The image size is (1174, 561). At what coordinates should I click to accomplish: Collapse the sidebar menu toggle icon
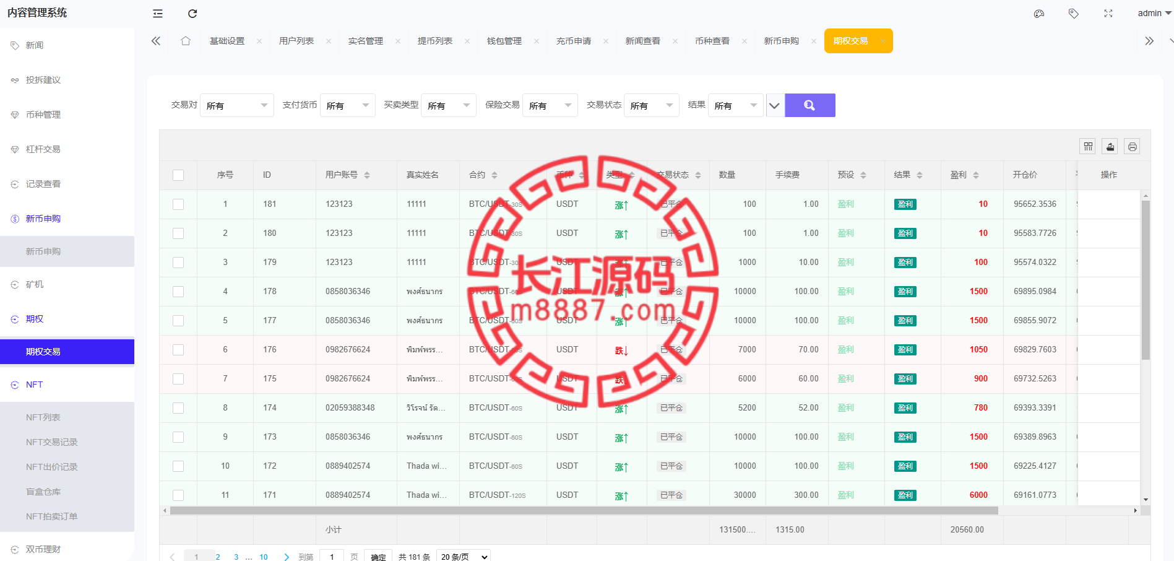(158, 13)
